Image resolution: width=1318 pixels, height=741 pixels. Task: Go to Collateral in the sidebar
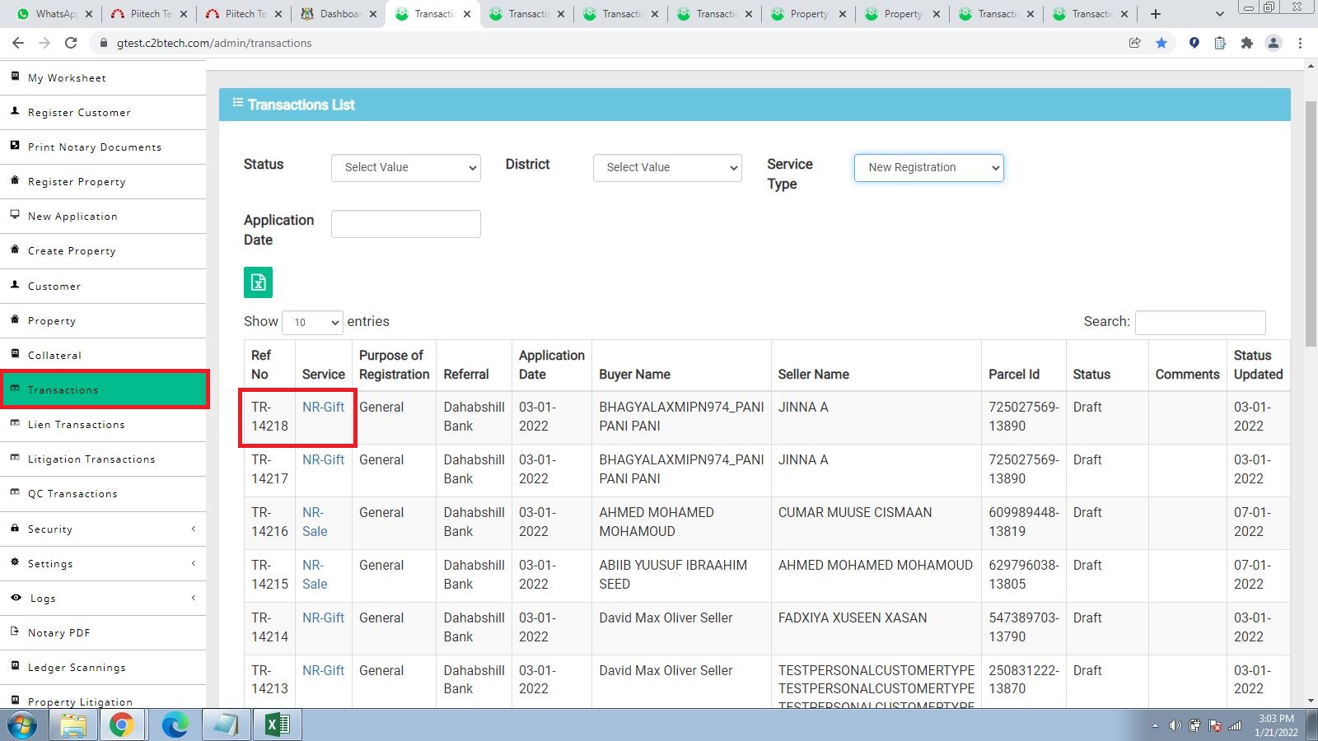click(x=103, y=355)
